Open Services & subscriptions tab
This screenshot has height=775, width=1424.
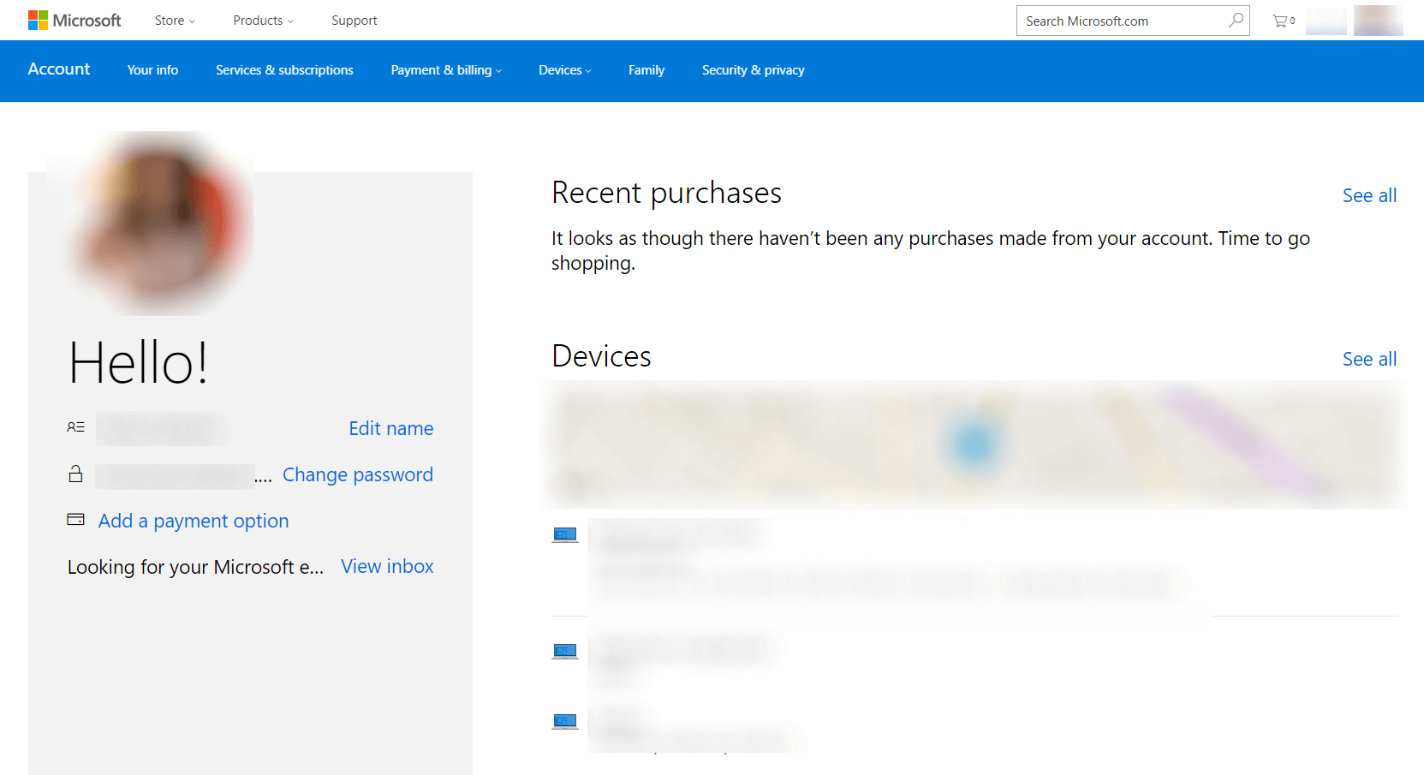[284, 70]
